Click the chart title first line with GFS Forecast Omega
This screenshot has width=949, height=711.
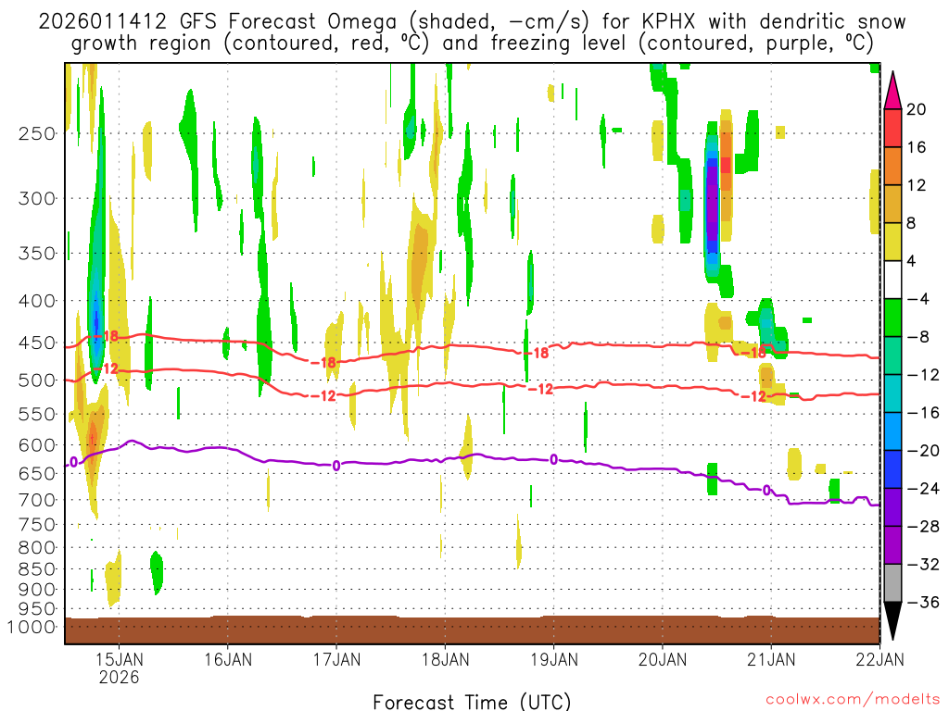tap(472, 22)
